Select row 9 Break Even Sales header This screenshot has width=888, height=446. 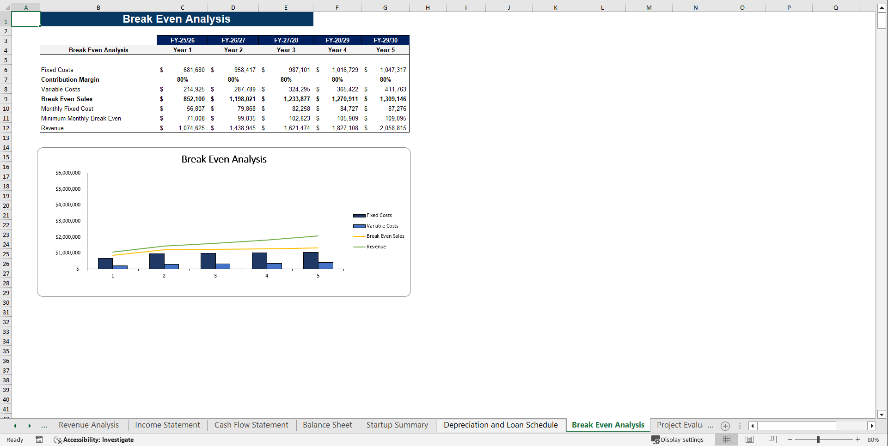pyautogui.click(x=6, y=99)
